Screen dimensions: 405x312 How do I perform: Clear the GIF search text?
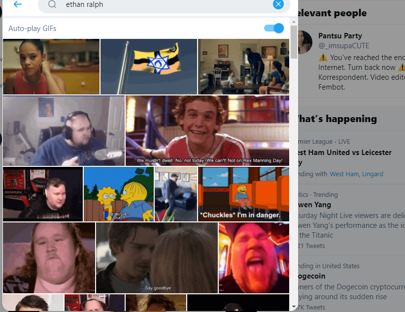[278, 4]
